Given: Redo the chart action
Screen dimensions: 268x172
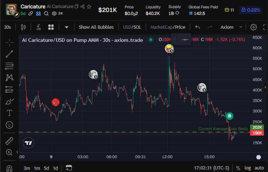Looking at the screenshot, I should [210, 27].
